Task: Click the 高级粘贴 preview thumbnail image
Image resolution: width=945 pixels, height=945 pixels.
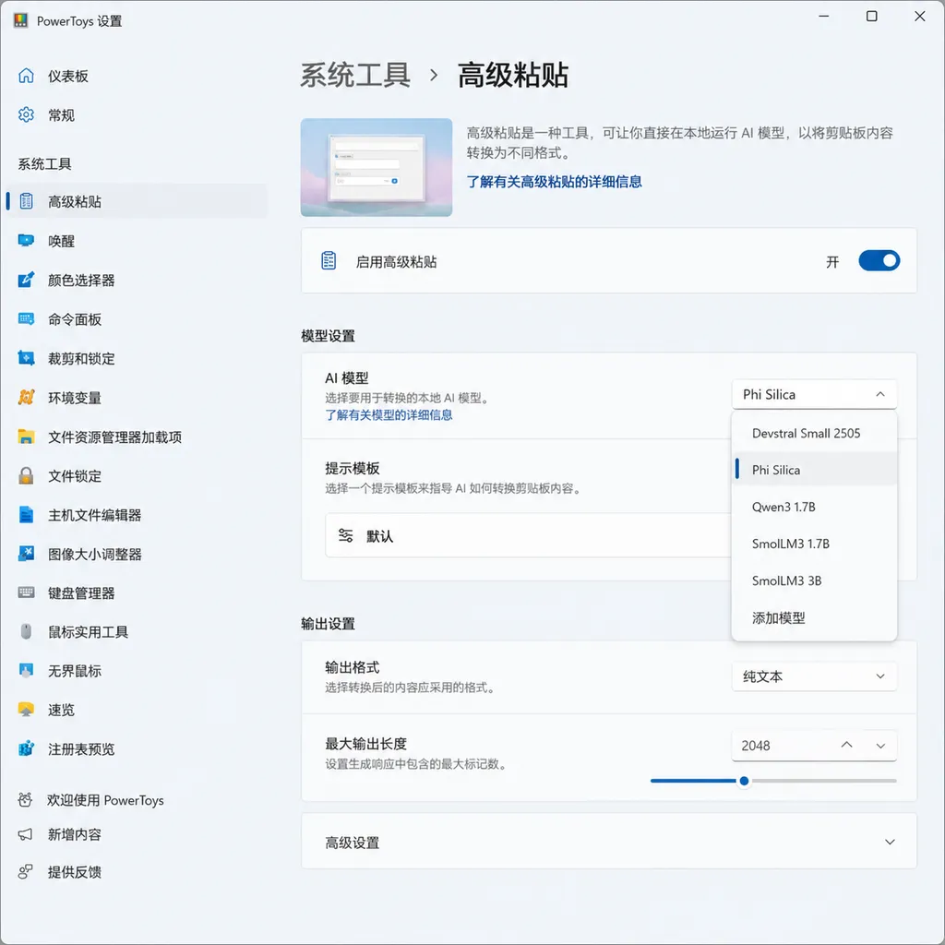Action: tap(377, 167)
